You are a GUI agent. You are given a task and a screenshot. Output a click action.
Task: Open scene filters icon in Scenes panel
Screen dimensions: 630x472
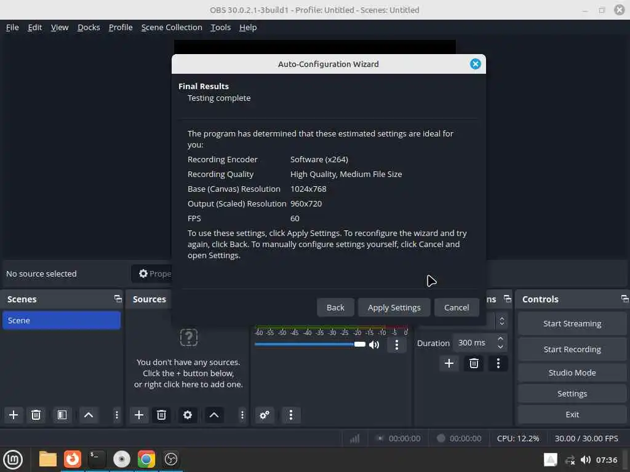(62, 415)
